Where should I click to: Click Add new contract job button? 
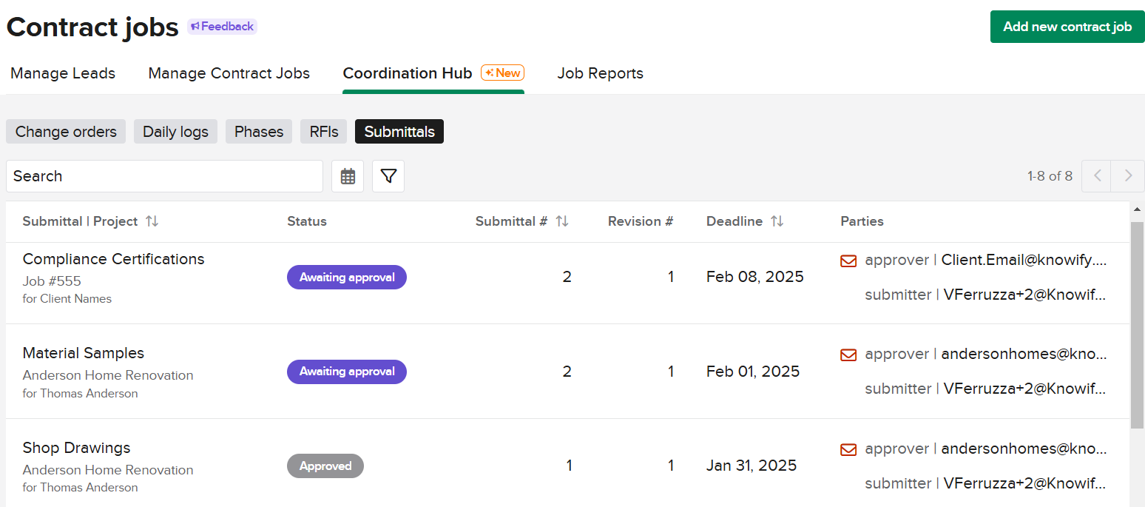pyautogui.click(x=1067, y=27)
